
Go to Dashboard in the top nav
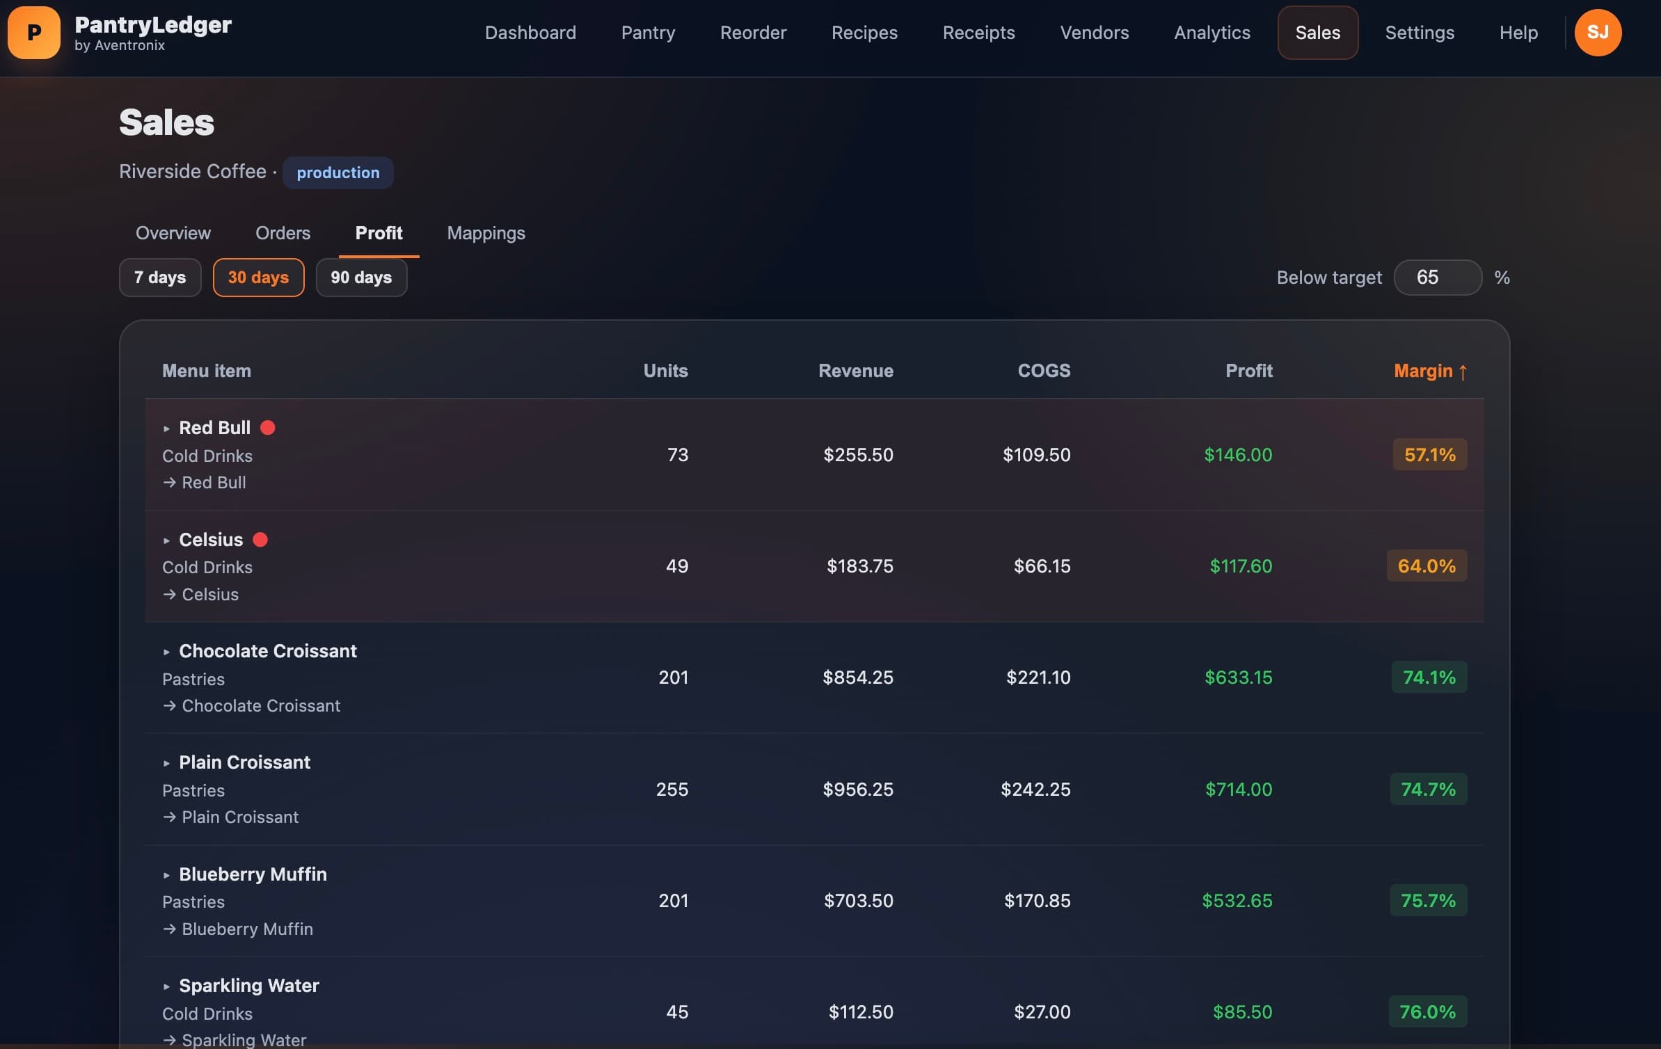(x=530, y=33)
